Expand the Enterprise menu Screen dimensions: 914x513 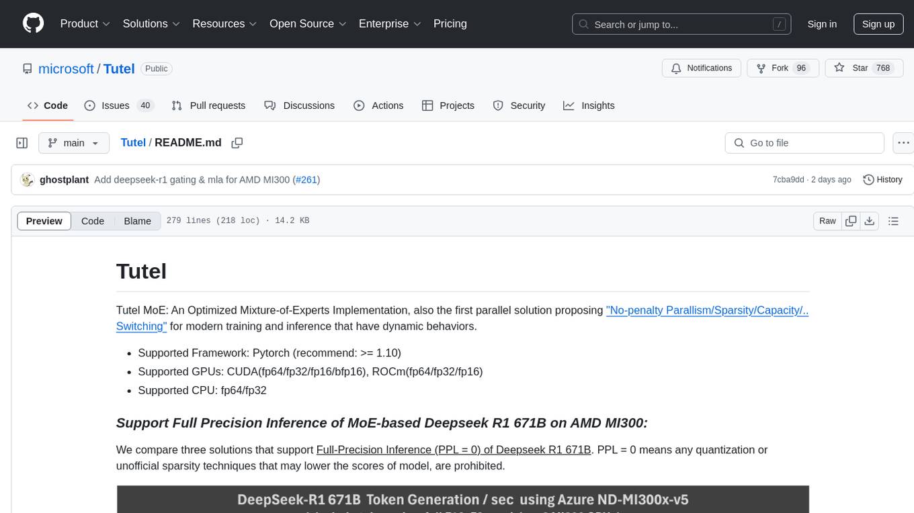click(x=390, y=24)
